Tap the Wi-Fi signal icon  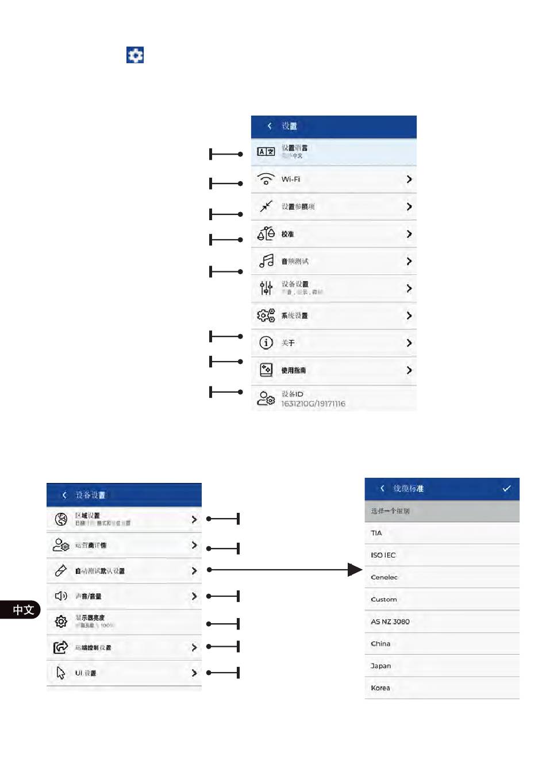coord(266,179)
